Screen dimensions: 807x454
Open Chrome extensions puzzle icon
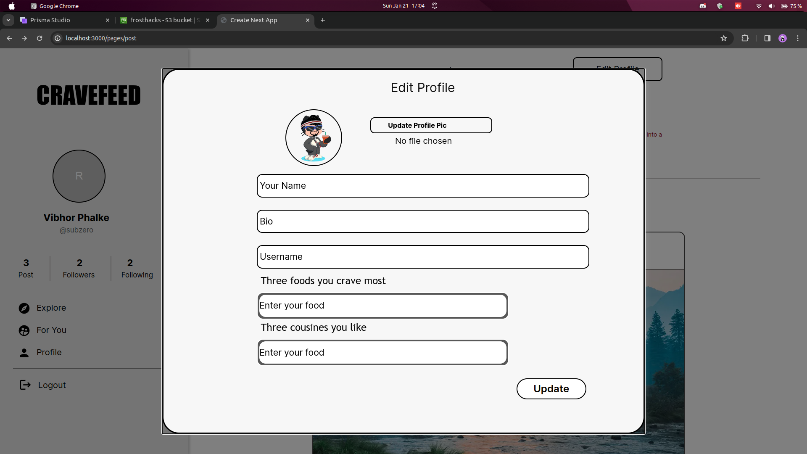coord(745,38)
